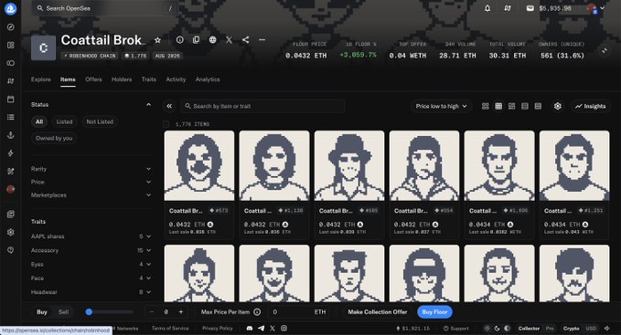Click the Buy Floor button
Screen dimensions: 621x335
pyautogui.click(x=434, y=312)
